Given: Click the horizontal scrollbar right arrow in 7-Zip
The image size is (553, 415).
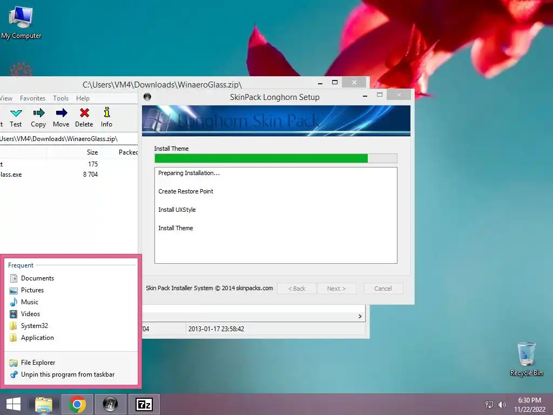Looking at the screenshot, I should (x=360, y=316).
